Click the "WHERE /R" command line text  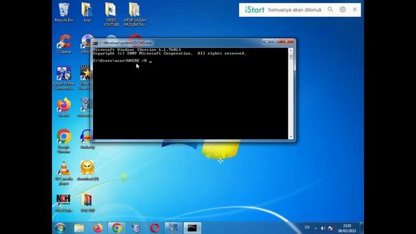[x=137, y=60]
